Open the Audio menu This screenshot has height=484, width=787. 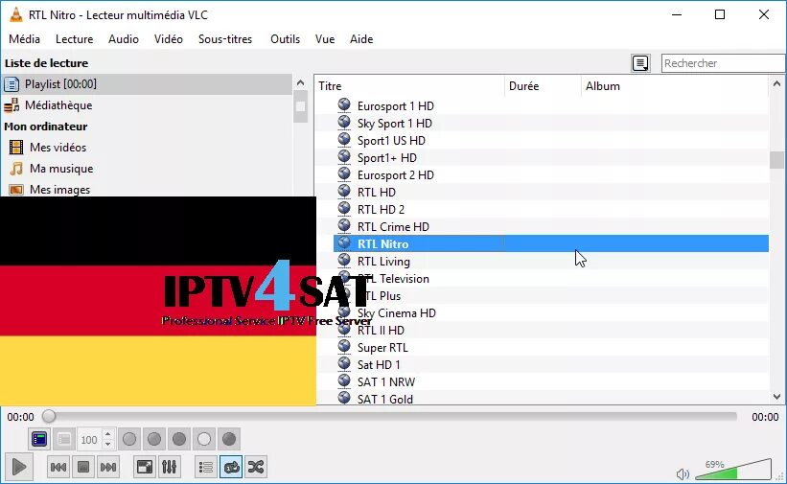click(124, 39)
